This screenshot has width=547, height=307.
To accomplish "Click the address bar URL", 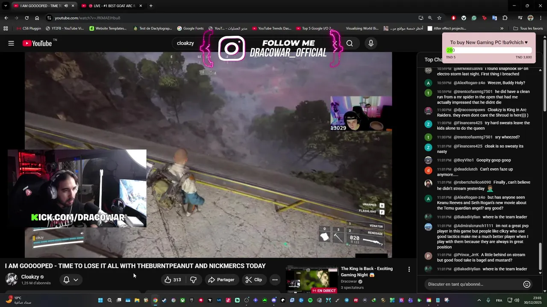I will pyautogui.click(x=88, y=18).
